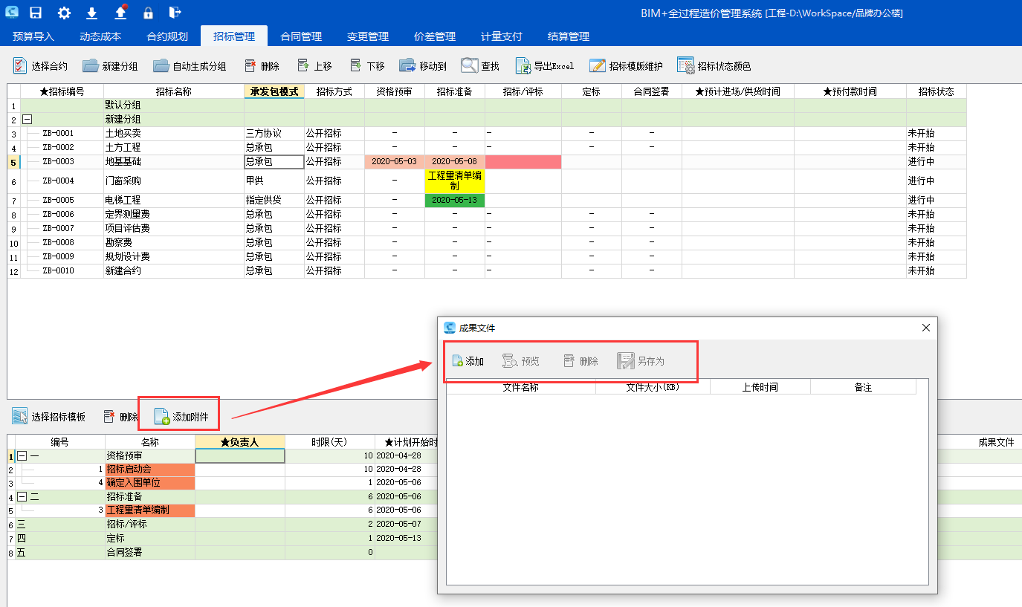Click the save disk icon in title bar
The width and height of the screenshot is (1022, 607).
(x=36, y=13)
